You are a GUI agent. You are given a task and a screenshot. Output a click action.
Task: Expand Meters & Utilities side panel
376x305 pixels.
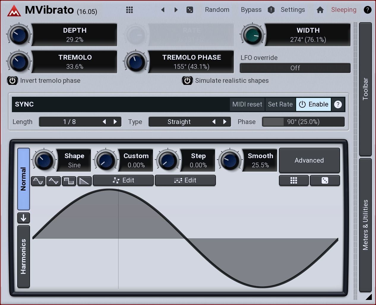click(365, 225)
